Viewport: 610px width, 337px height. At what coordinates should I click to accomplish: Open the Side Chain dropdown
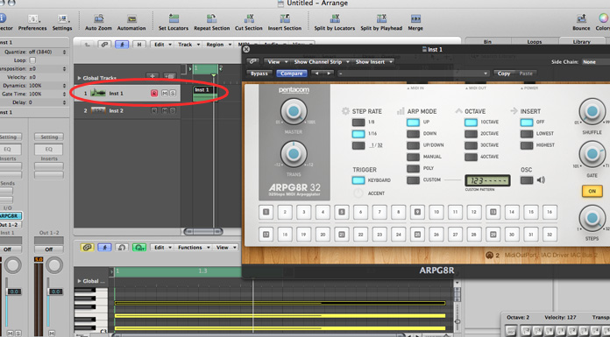tap(595, 62)
